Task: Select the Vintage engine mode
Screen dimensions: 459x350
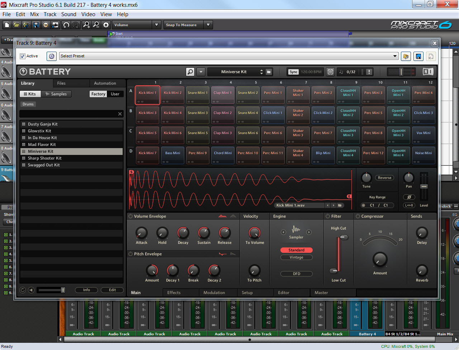Action: (296, 257)
